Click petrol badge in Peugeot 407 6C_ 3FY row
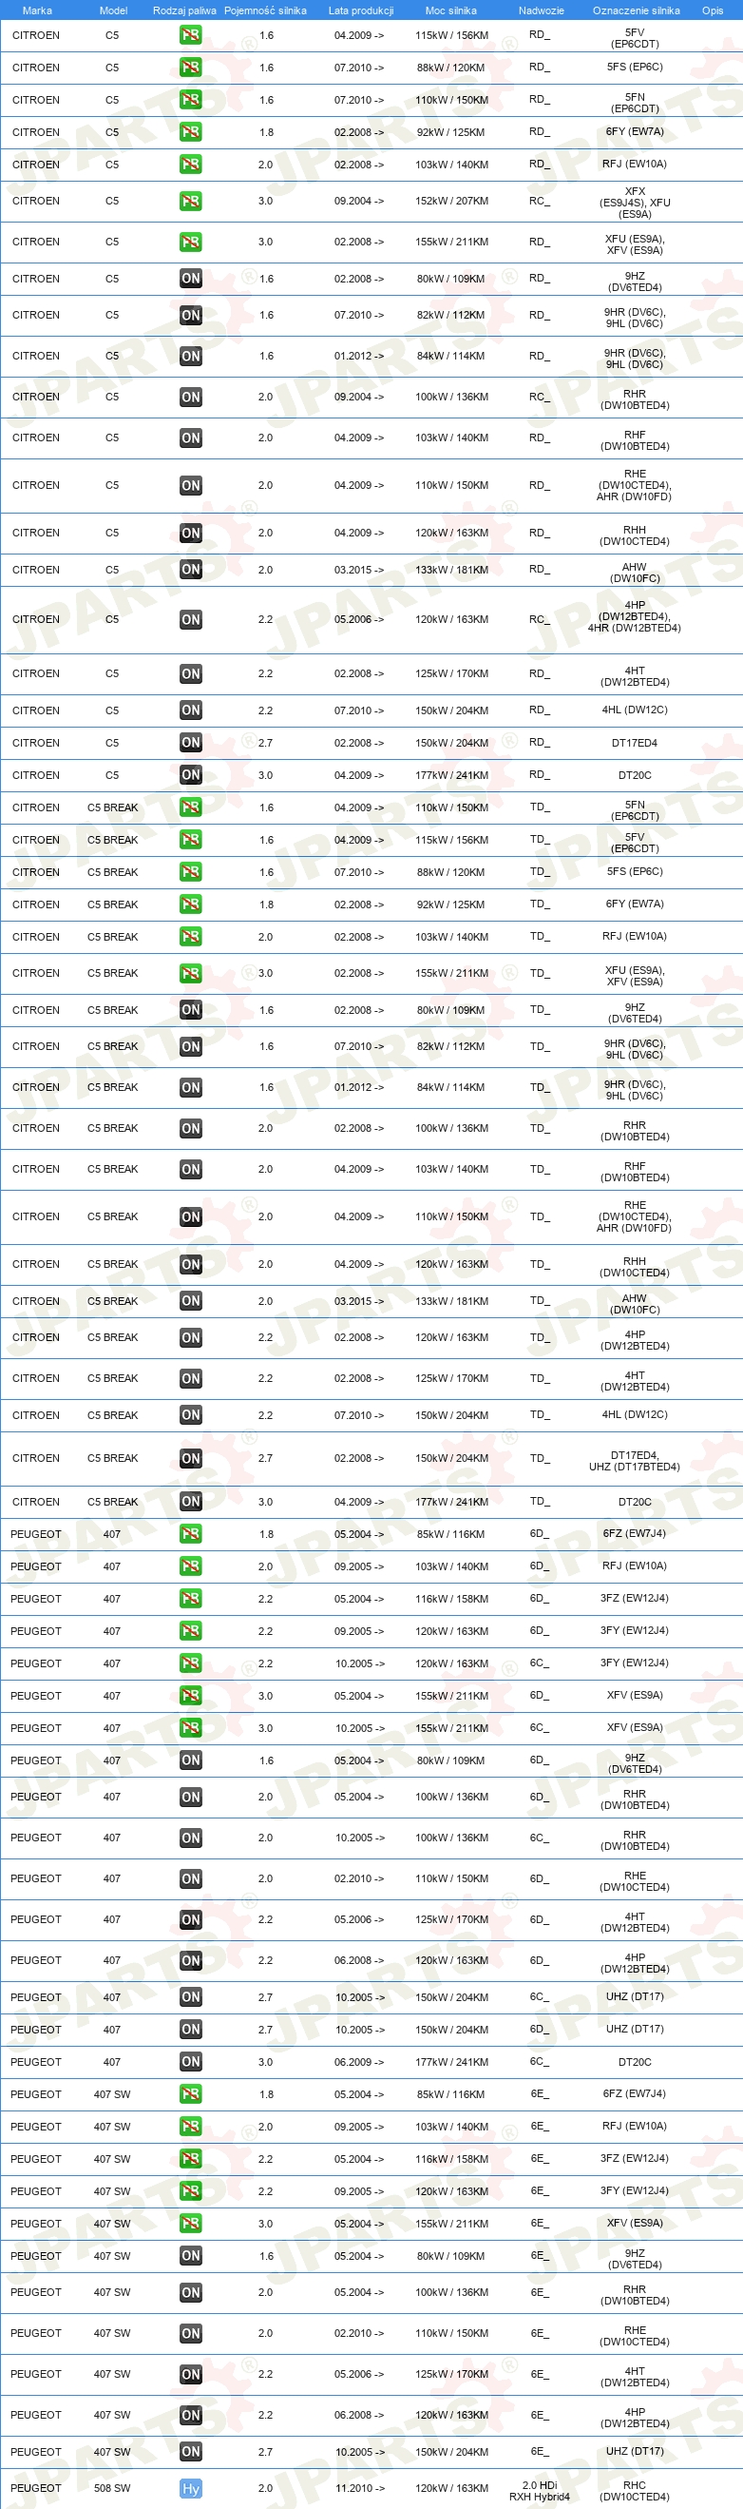Image resolution: width=743 pixels, height=2509 pixels. click(191, 1663)
